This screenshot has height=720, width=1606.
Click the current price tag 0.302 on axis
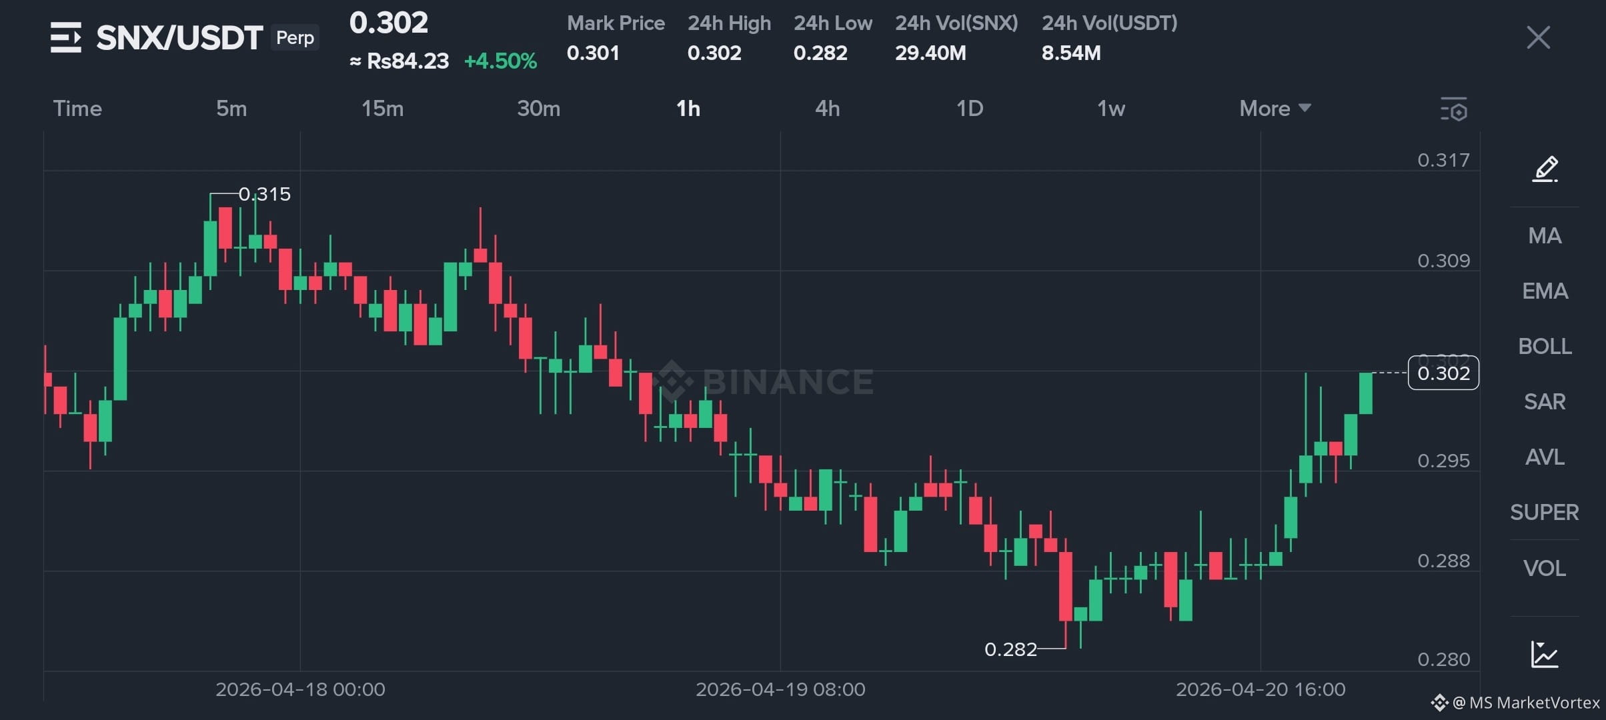click(1443, 373)
